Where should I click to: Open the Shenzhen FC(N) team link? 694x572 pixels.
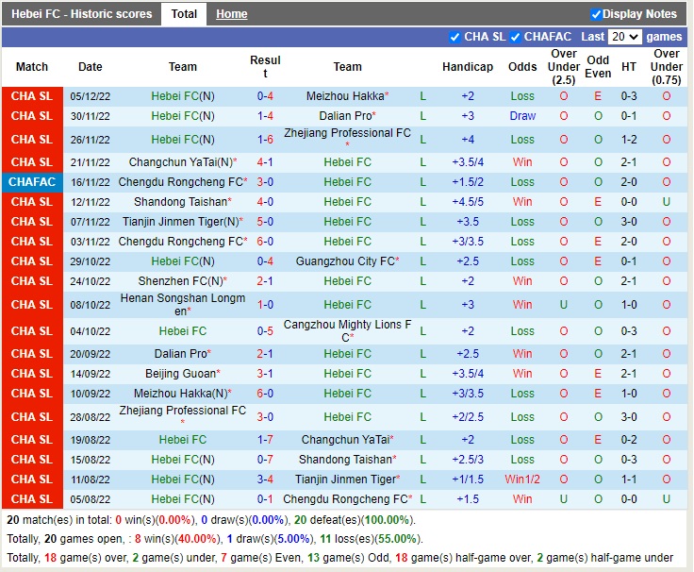click(x=179, y=281)
